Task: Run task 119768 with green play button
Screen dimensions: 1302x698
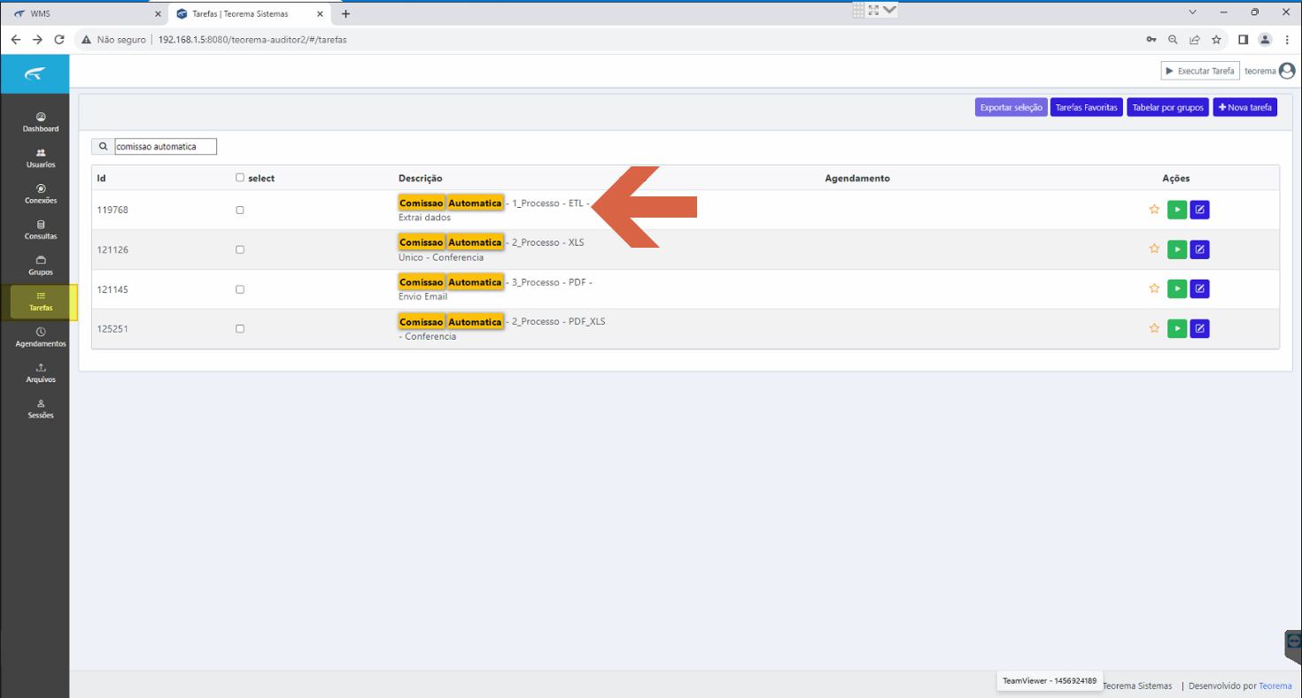Action: tap(1177, 210)
